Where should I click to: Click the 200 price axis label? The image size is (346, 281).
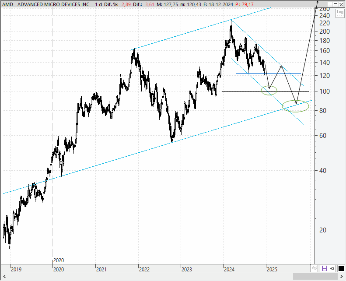click(x=325, y=32)
